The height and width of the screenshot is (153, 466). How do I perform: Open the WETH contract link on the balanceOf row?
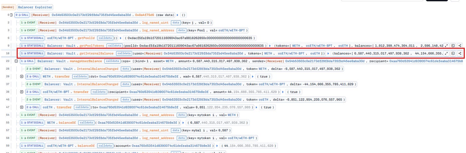(51, 123)
